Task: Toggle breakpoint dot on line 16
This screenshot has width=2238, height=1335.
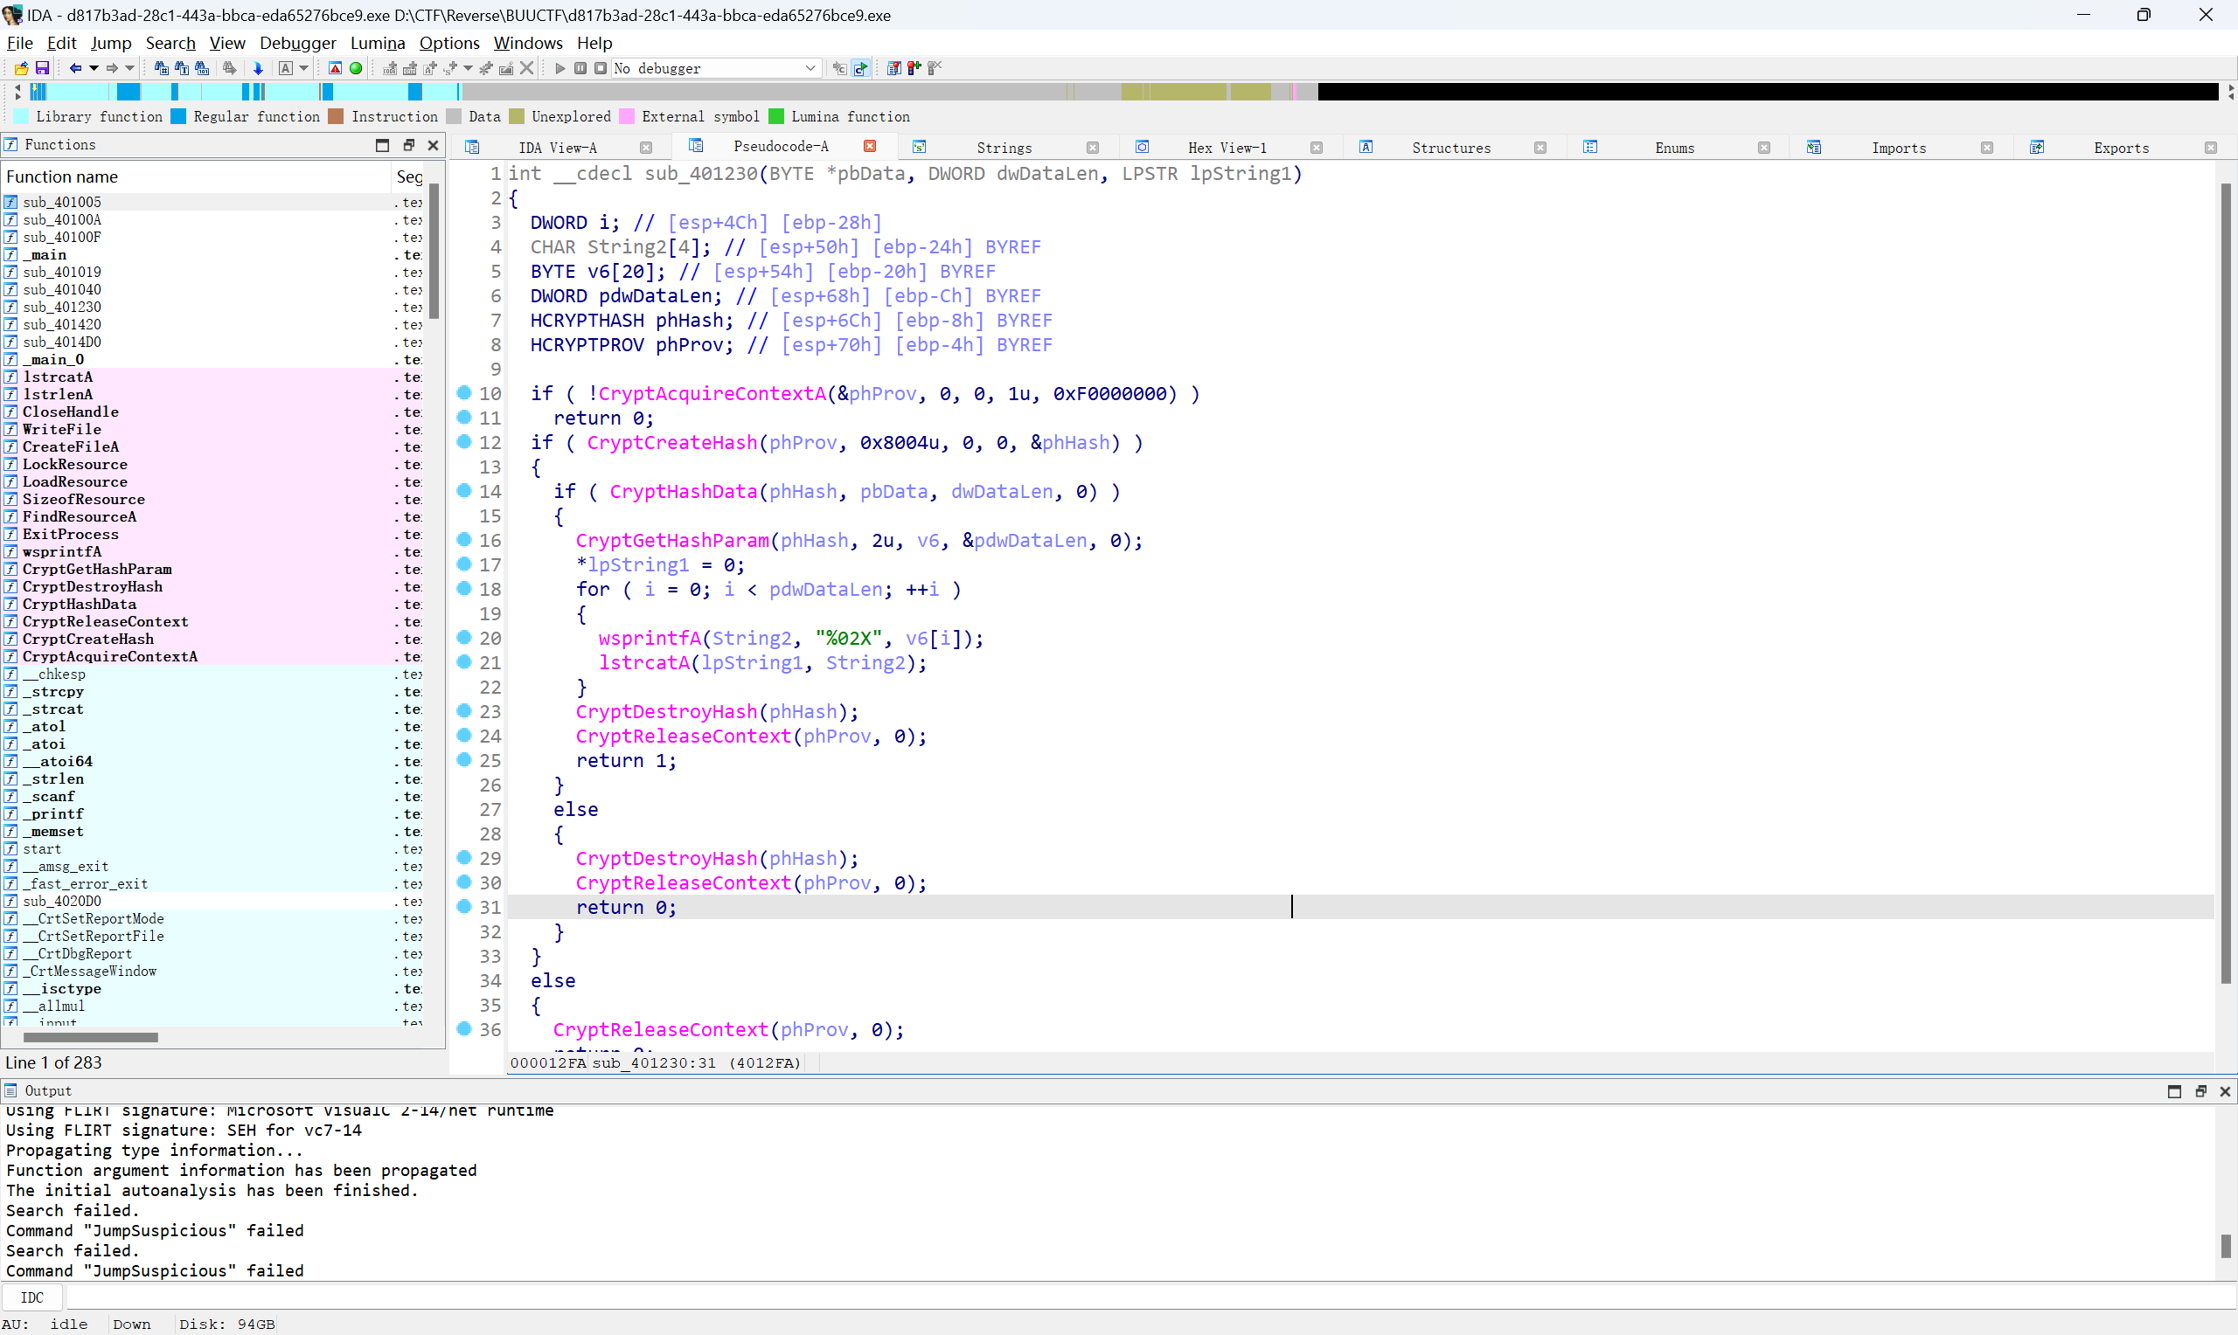Action: 464,539
